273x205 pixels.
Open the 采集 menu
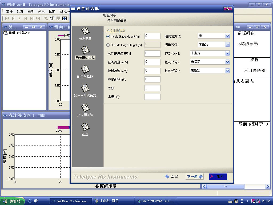pos(41,11)
